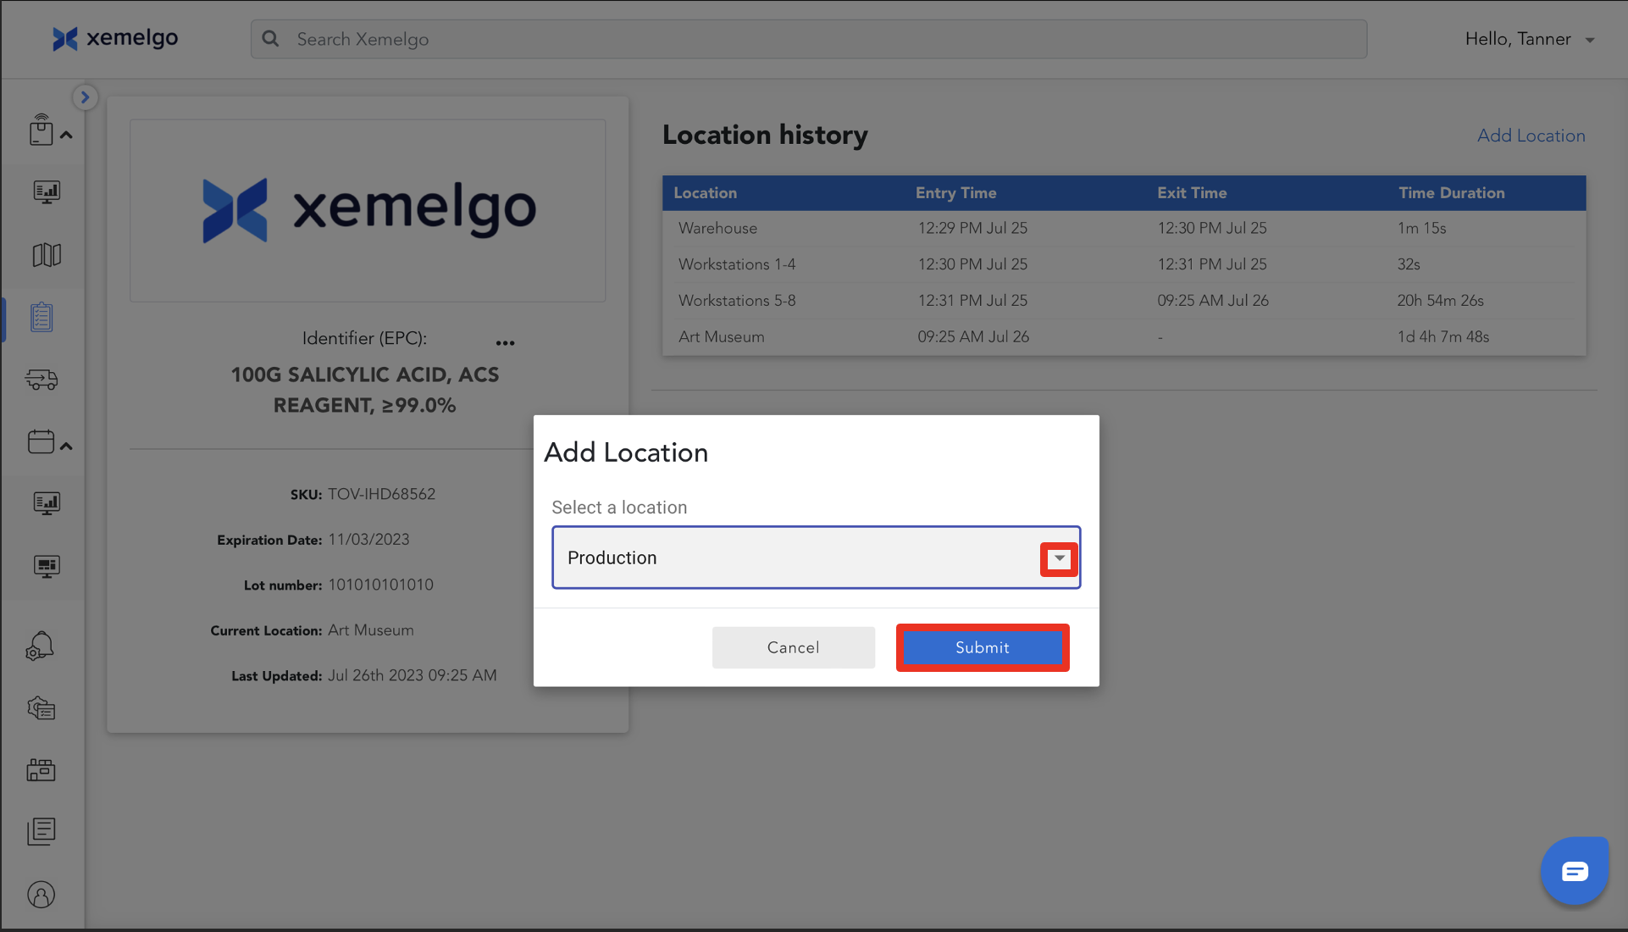This screenshot has height=932, width=1628.
Task: Collapse the calendar sidebar section
Action: coord(66,446)
